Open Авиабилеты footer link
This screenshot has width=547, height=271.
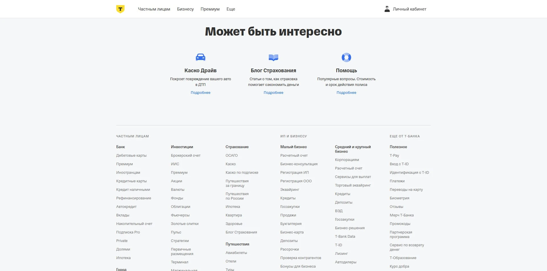[236, 253]
